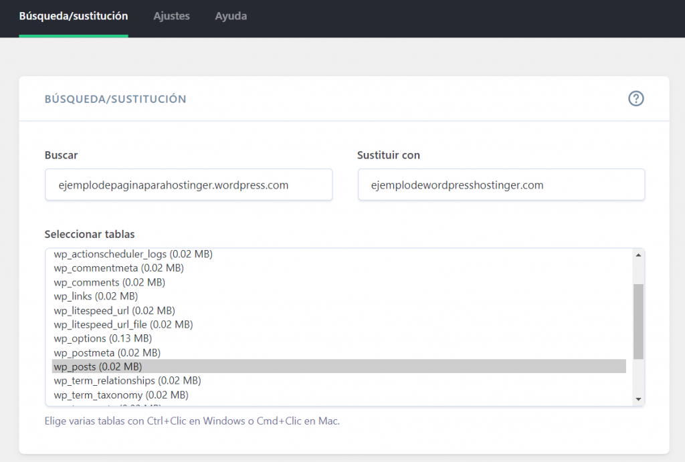Select wp_commentmeta table in list

[x=118, y=268]
